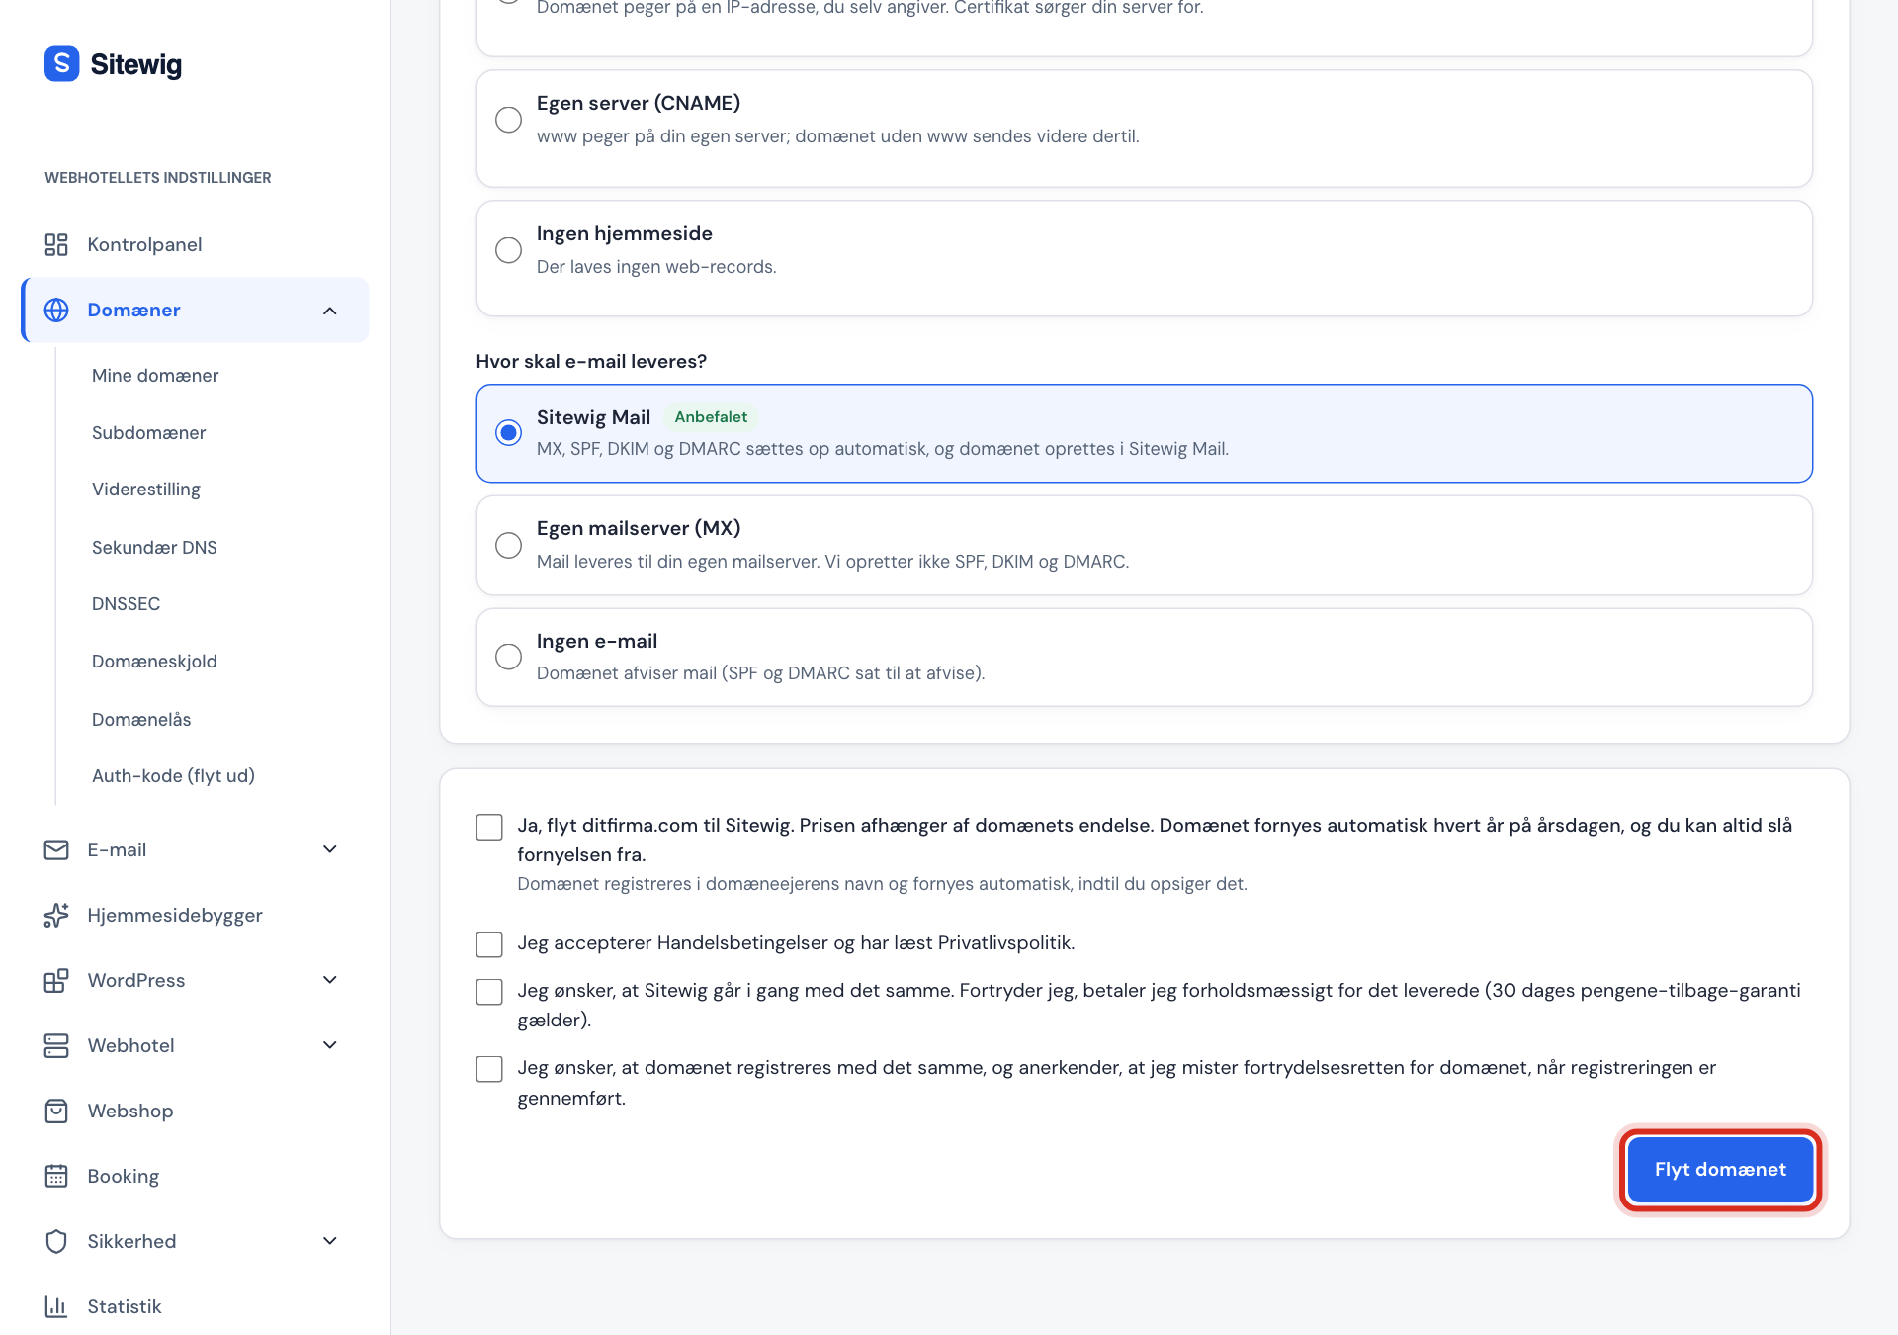Open Kontrolpanel via its grid icon
1898x1335 pixels.
(56, 244)
